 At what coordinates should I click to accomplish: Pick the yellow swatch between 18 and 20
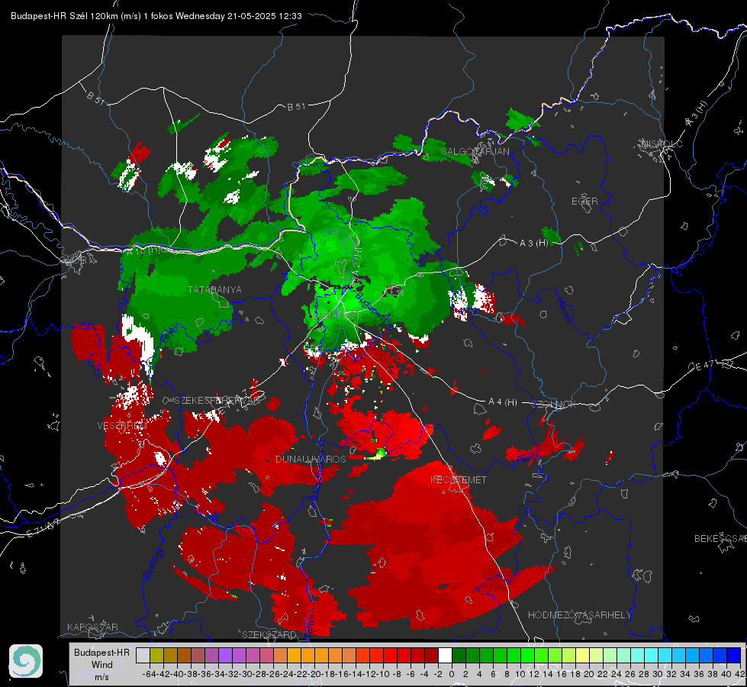582,655
